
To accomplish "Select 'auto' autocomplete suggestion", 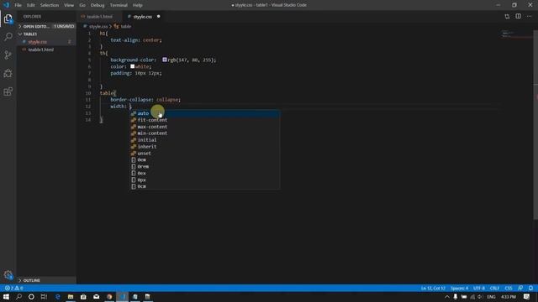I will (x=205, y=113).
